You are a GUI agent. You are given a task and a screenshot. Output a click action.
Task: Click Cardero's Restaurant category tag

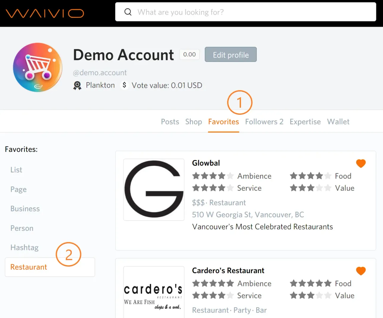pos(210,310)
